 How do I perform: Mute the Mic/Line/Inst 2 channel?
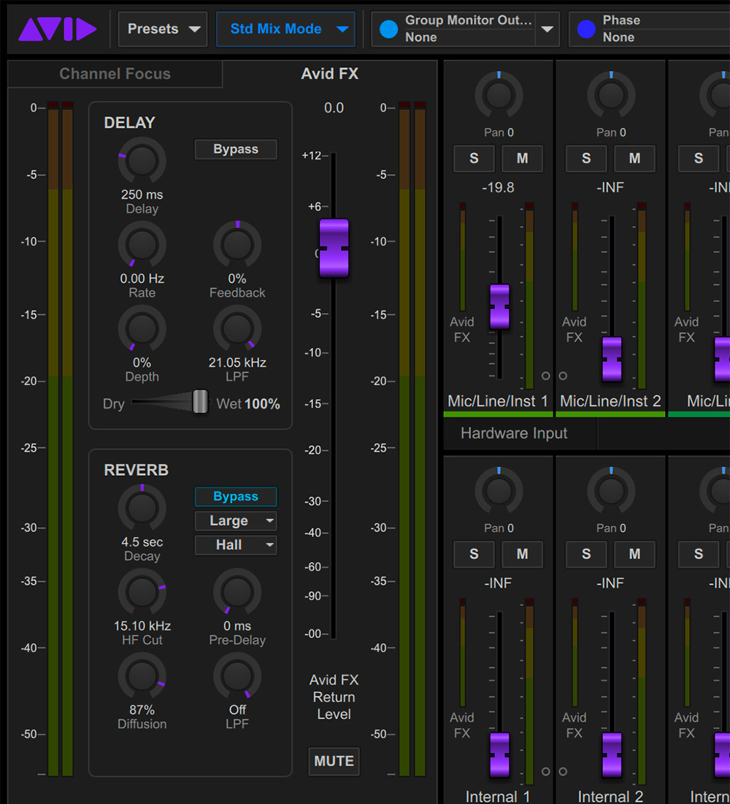[x=634, y=159]
